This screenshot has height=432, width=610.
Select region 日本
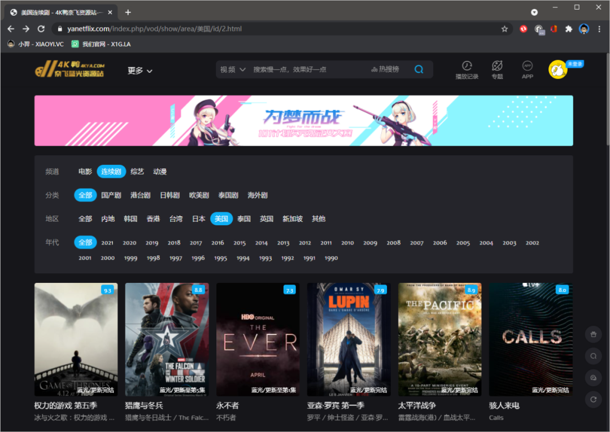199,219
